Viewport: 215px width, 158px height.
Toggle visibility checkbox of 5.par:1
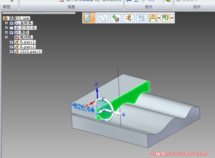tap(11, 42)
